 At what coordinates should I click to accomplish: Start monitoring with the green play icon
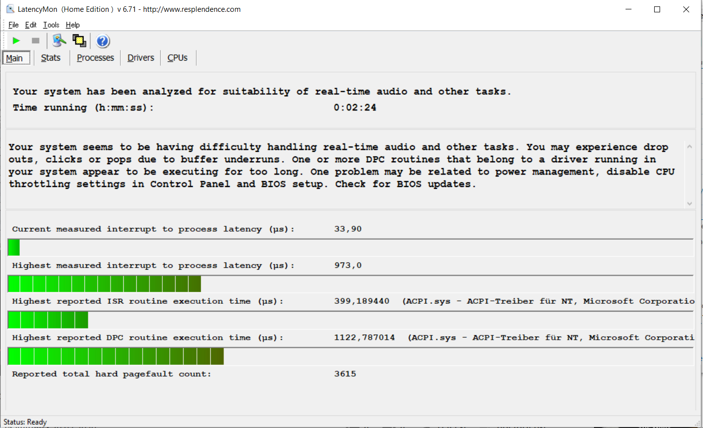[x=16, y=40]
